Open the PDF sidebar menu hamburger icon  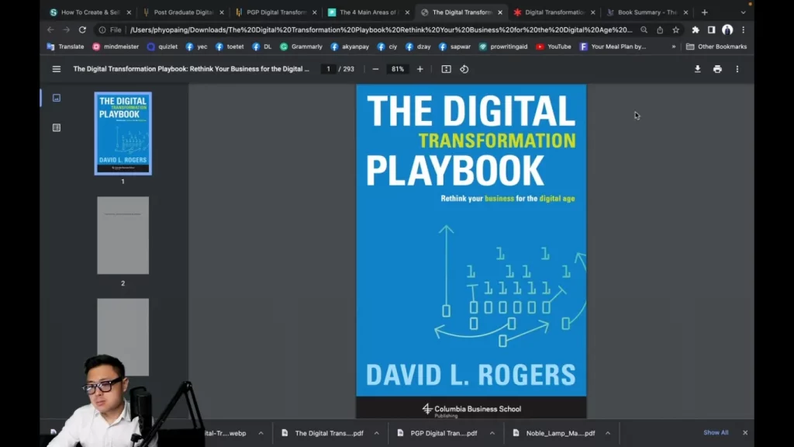[x=56, y=69]
